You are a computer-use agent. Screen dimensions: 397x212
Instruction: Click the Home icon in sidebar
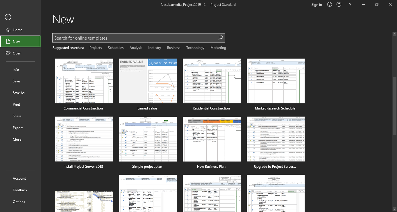click(8, 30)
